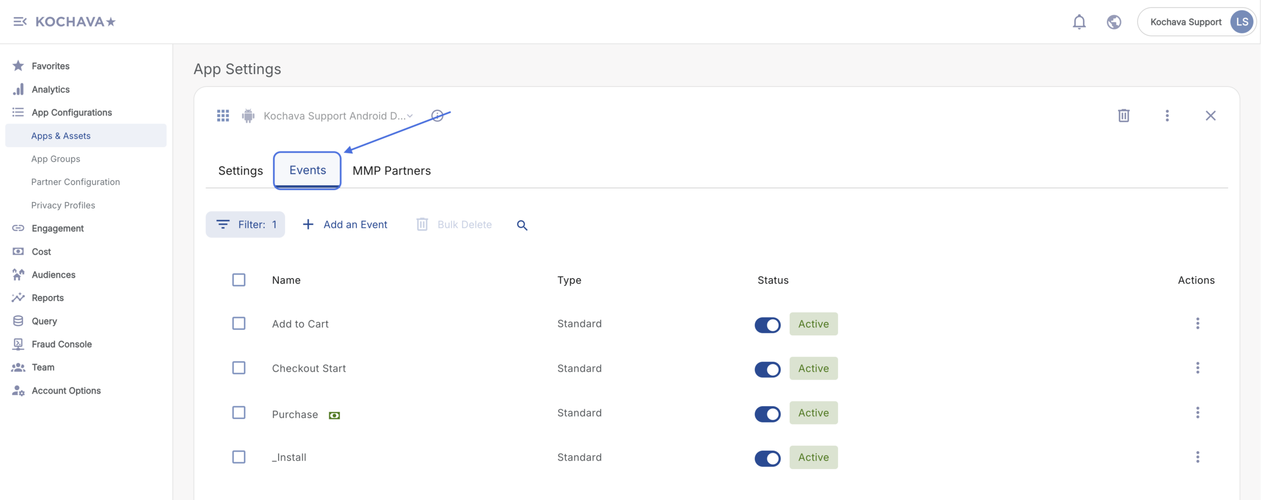Image resolution: width=1262 pixels, height=500 pixels.
Task: Open the app-level three-dot options menu
Action: [x=1167, y=116]
